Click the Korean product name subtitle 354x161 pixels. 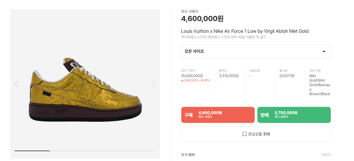[x=224, y=37]
